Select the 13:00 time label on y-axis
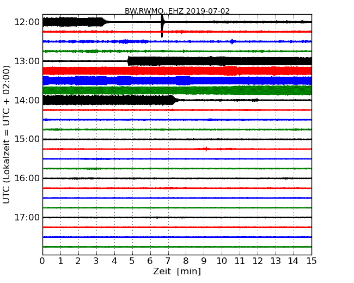Viewport: 354px width, 283px height. point(27,61)
